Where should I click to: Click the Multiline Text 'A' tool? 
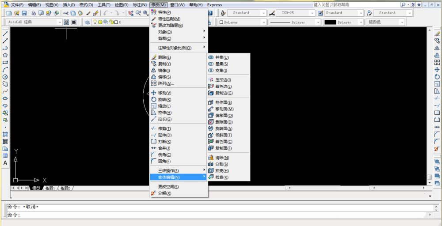(x=5, y=163)
